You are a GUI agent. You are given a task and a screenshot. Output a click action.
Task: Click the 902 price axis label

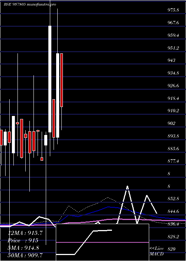(171, 123)
